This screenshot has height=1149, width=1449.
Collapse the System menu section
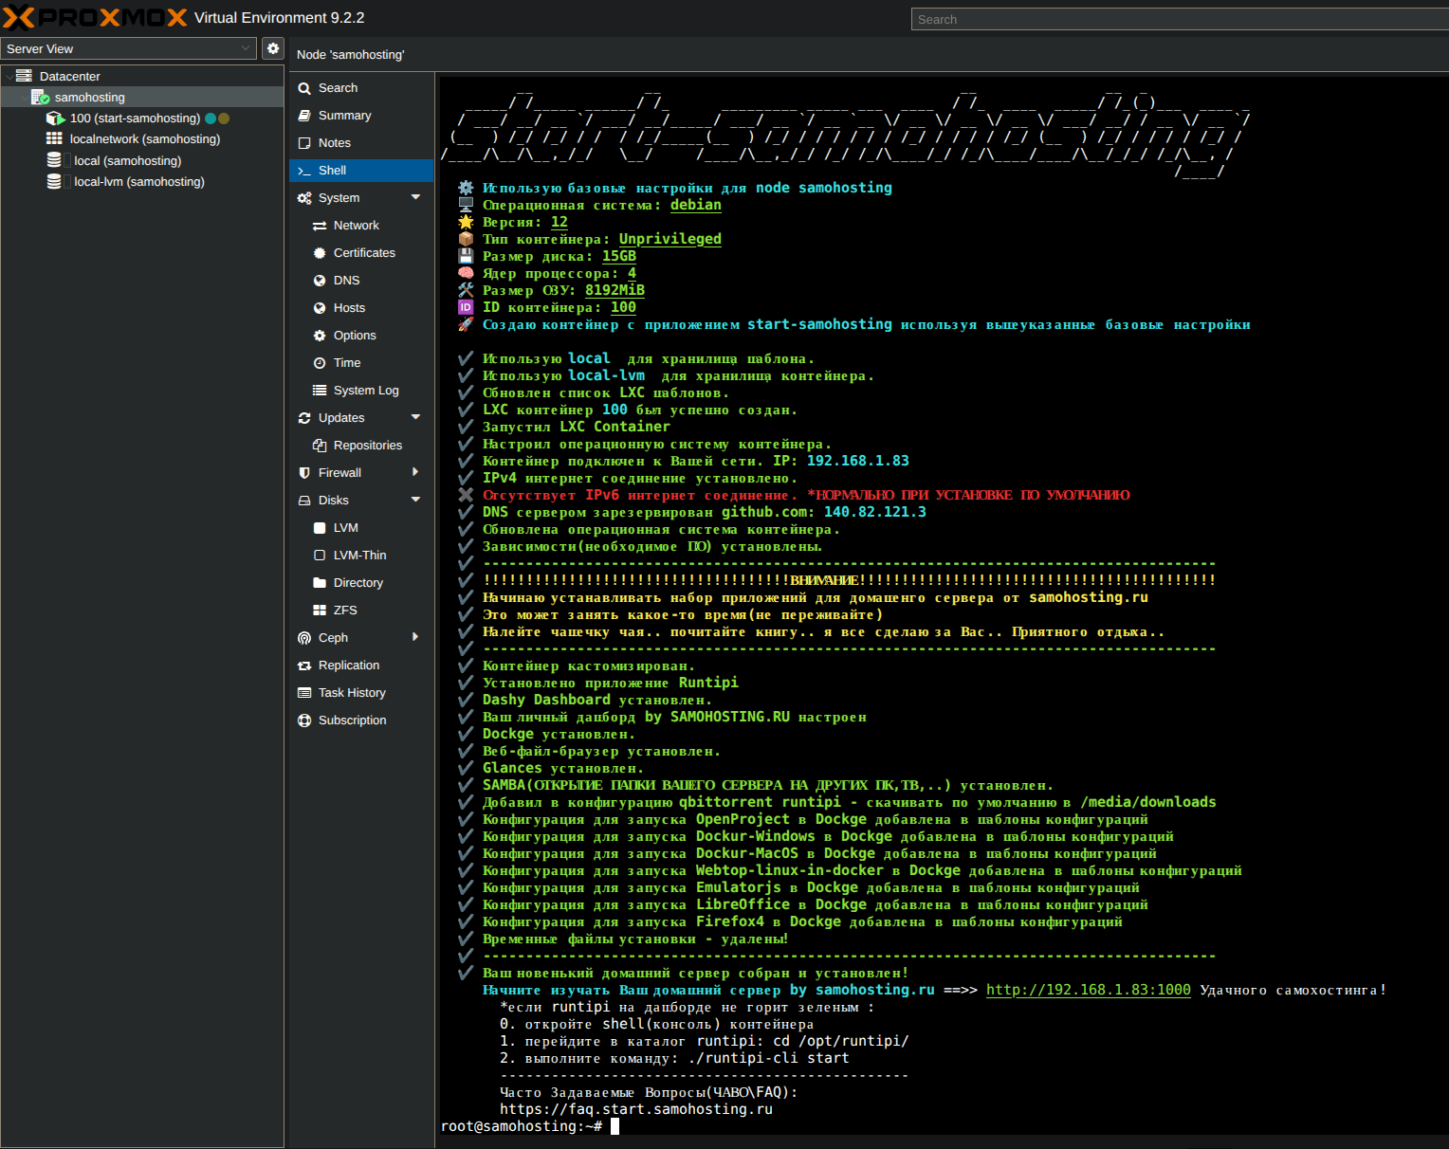(415, 197)
